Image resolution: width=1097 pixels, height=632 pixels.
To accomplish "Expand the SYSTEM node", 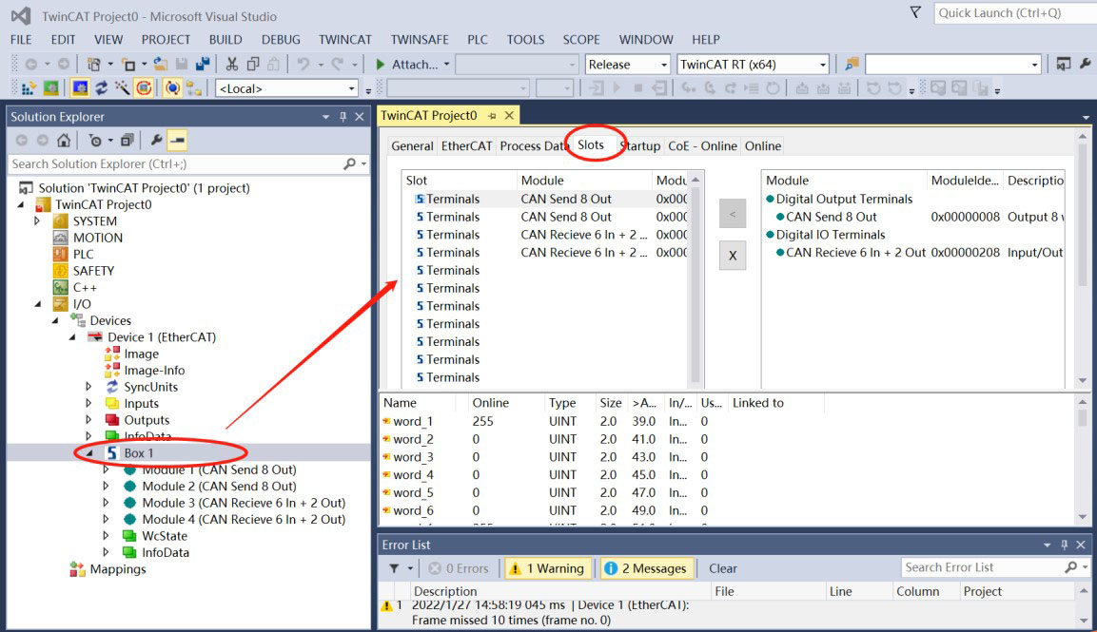I will click(38, 220).
